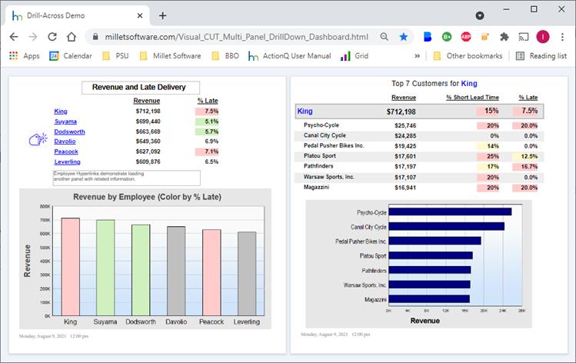This screenshot has height=363, width=576.
Task: Click the address bar URL field
Action: pos(231,36)
